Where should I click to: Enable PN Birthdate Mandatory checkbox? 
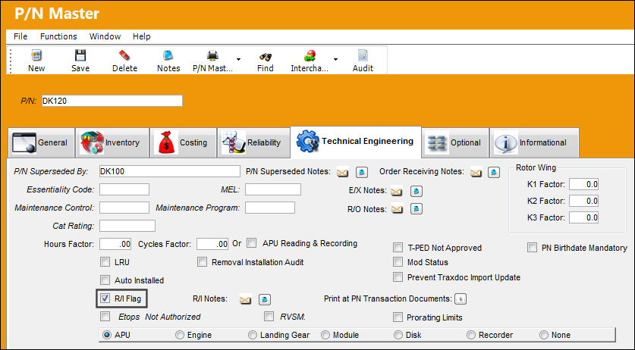click(532, 247)
